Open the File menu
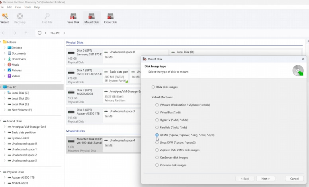The height and width of the screenshot is (187, 309). tap(2, 7)
